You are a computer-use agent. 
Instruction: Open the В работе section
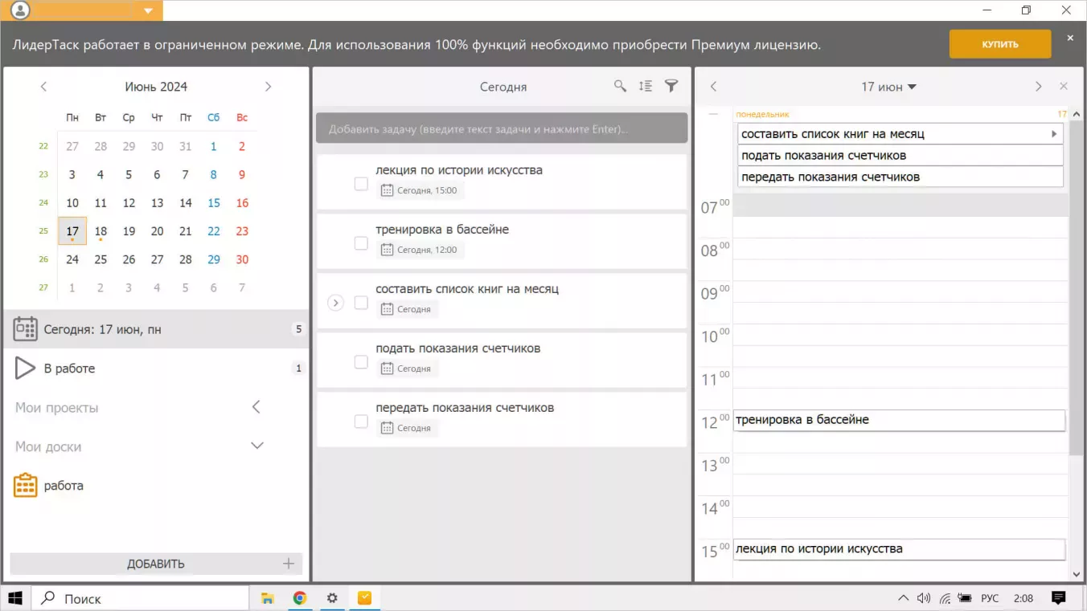[x=156, y=369]
